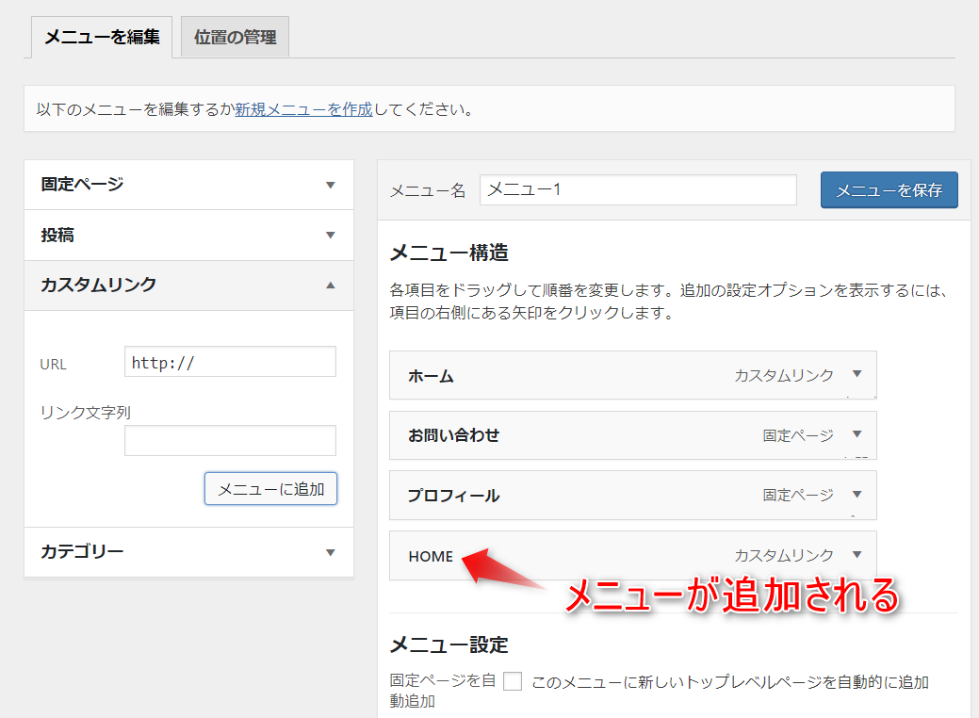Click the 新規メニューを作成 link

tap(303, 109)
